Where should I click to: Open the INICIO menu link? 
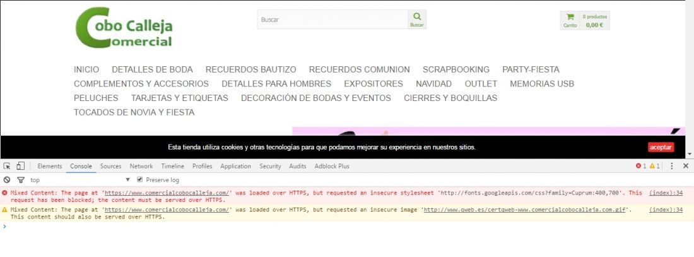pyautogui.click(x=86, y=69)
